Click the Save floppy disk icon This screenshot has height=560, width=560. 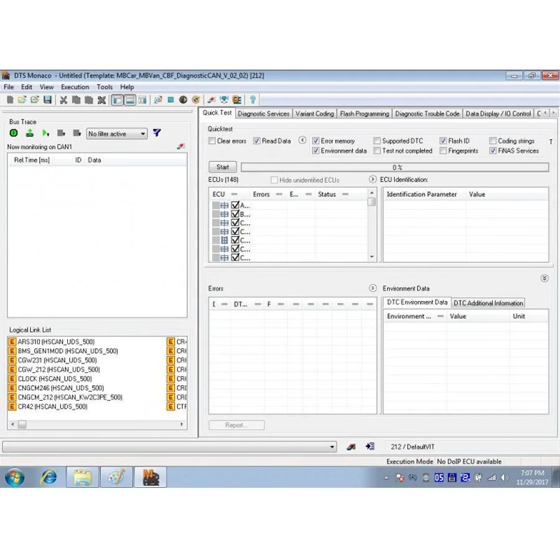[x=47, y=100]
